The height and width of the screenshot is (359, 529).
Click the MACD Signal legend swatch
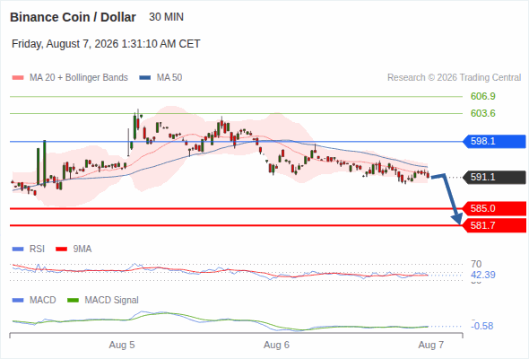pyautogui.click(x=74, y=301)
